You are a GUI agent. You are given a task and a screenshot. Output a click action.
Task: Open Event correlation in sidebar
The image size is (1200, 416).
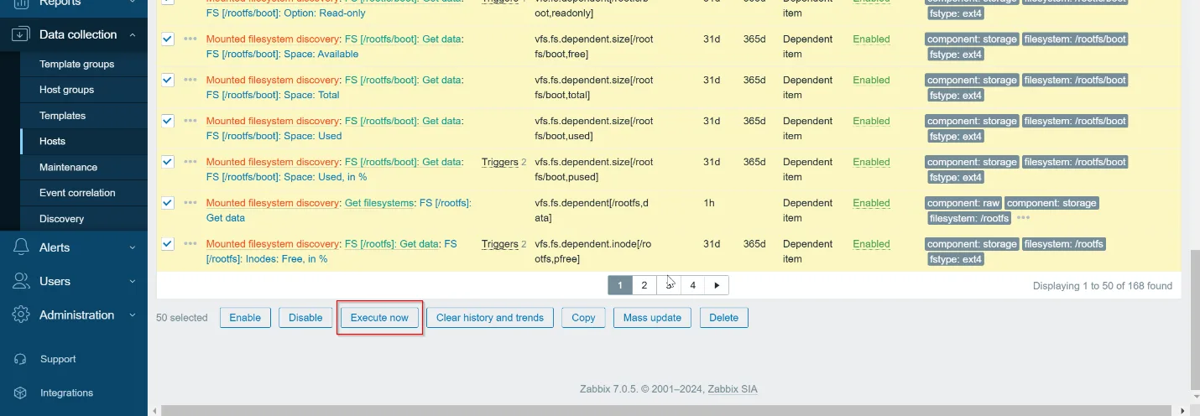77,193
